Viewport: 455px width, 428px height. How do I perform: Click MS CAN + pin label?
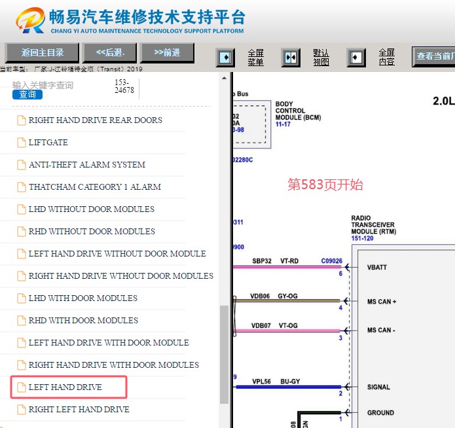(382, 302)
